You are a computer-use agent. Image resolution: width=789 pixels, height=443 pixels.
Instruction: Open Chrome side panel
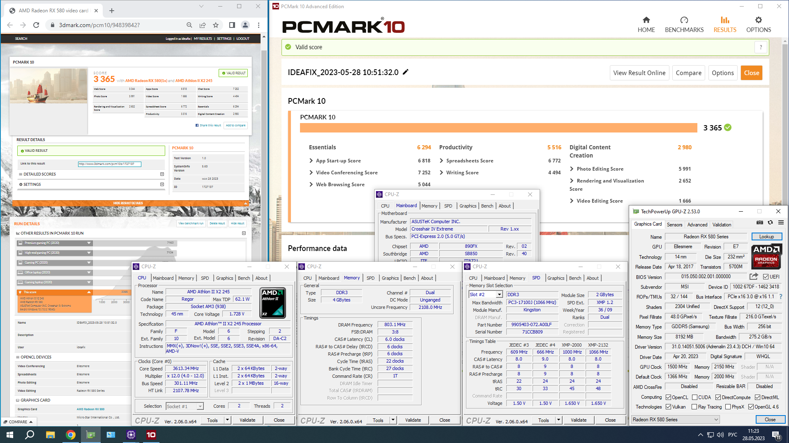point(232,25)
